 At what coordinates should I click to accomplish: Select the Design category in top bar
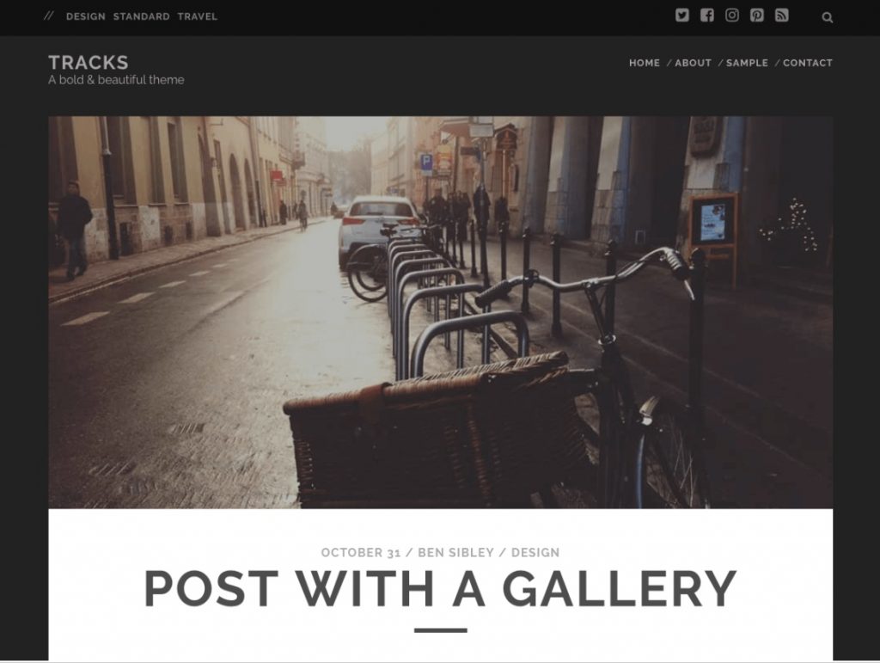tap(86, 17)
